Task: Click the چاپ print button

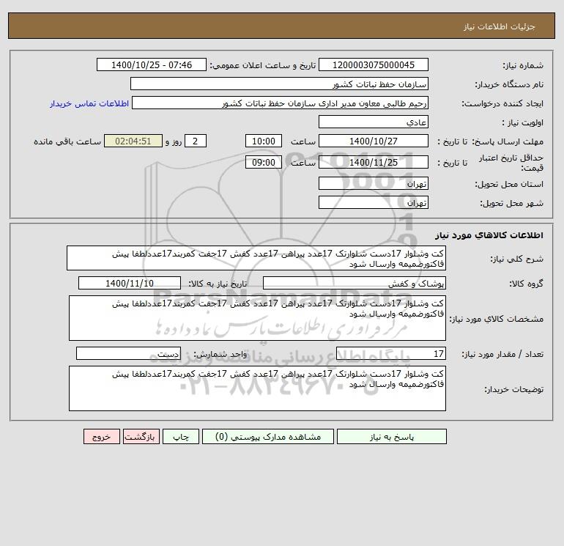Action: pos(181,437)
